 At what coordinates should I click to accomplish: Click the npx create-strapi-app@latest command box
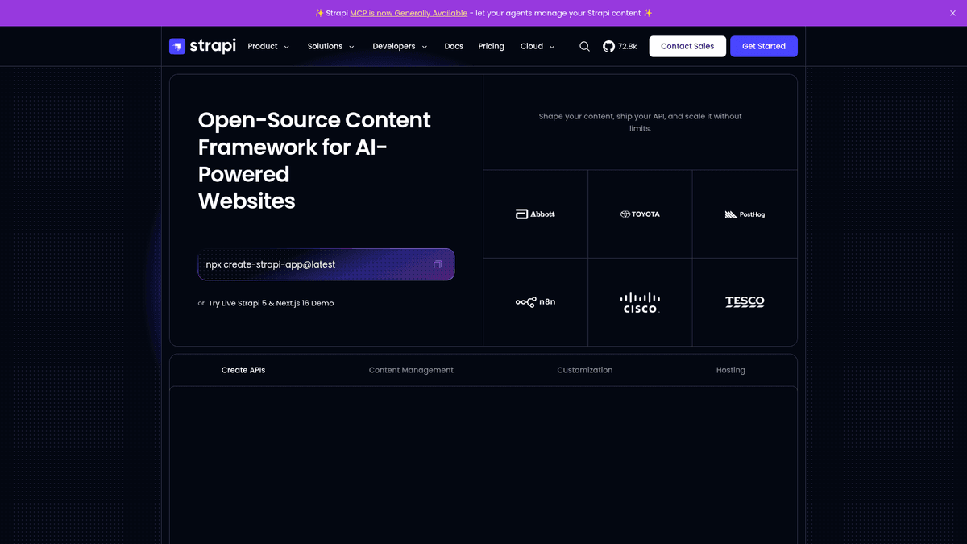click(x=326, y=264)
